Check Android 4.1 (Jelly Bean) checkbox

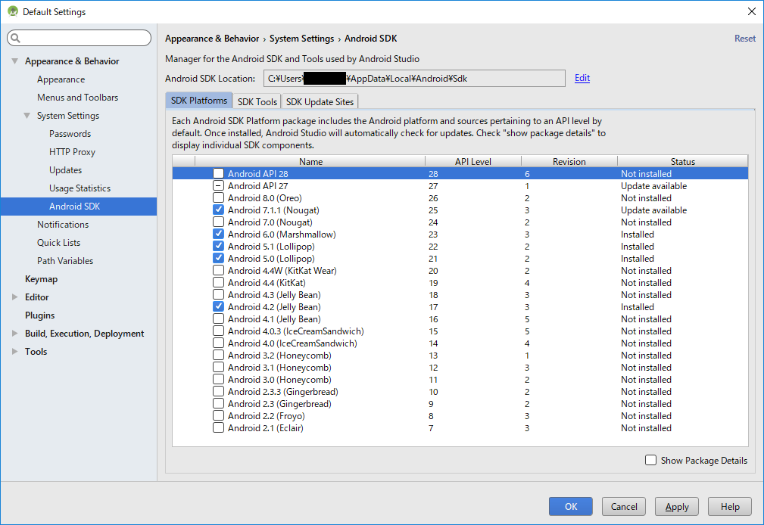click(218, 318)
